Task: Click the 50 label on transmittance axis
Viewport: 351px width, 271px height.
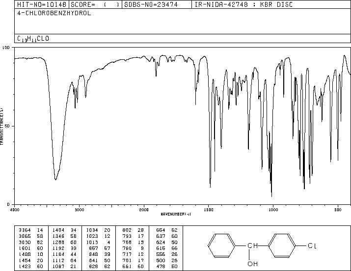Action: pos(7,126)
